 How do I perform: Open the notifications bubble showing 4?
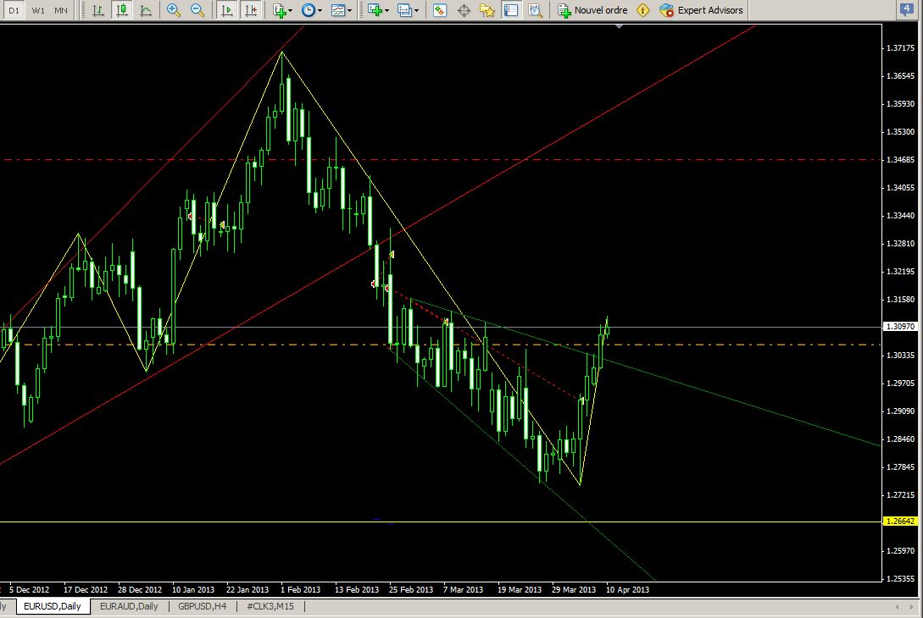[907, 9]
